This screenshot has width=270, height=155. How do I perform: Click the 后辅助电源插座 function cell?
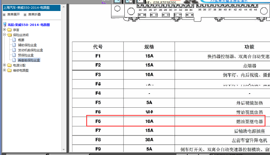[250, 131]
